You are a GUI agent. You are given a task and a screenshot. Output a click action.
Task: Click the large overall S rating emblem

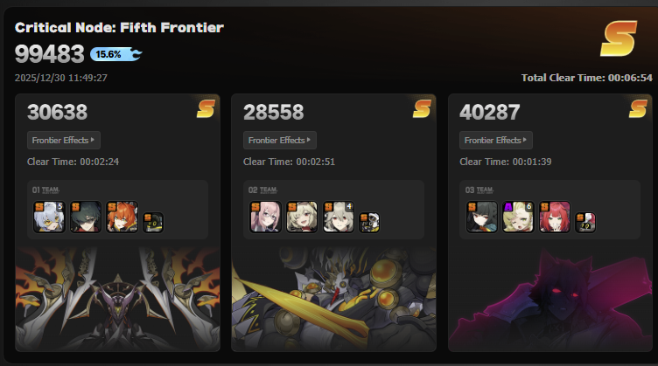pos(619,38)
